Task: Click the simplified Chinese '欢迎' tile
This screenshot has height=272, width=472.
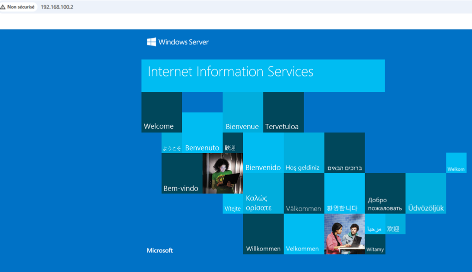Action: [x=395, y=224]
